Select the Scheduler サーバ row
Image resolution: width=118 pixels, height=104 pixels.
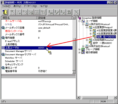37,61
